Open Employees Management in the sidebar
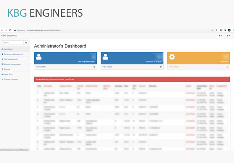Screen dimensions: 234x163 (15, 54)
